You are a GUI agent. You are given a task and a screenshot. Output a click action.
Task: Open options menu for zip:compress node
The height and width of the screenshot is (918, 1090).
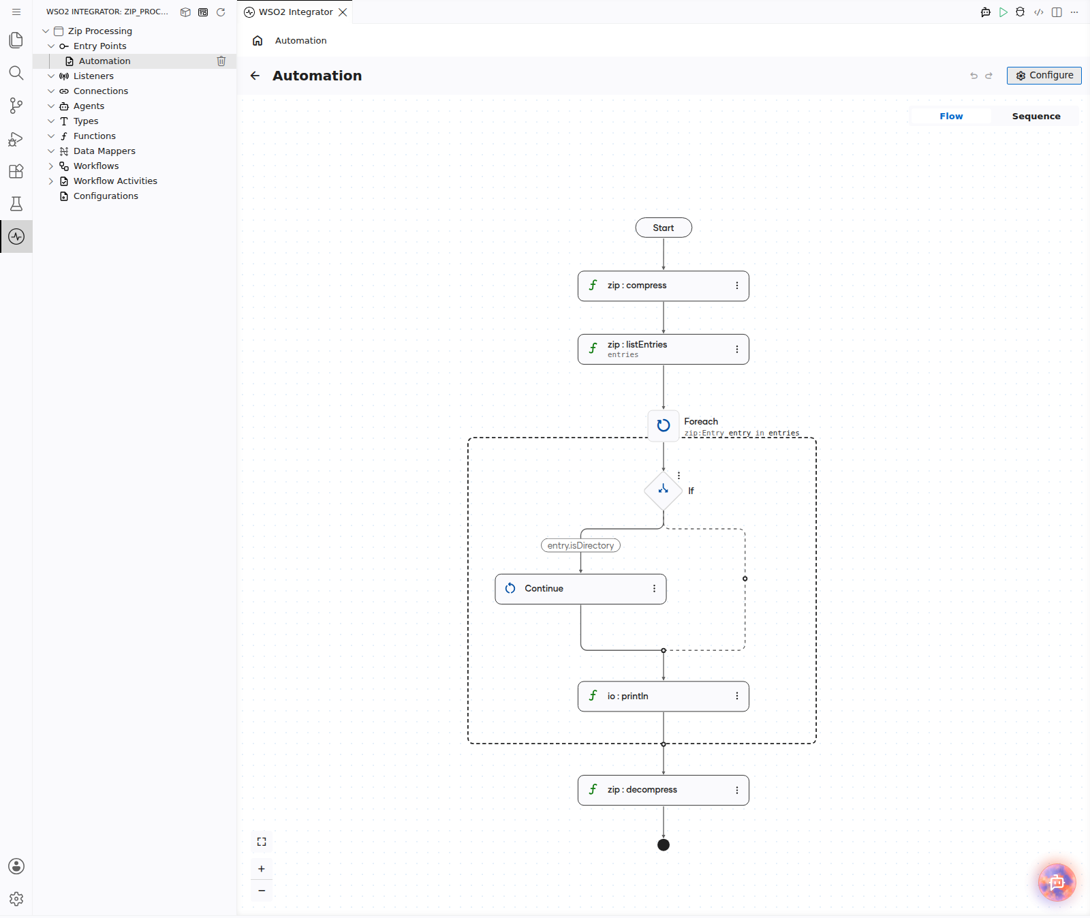(737, 286)
